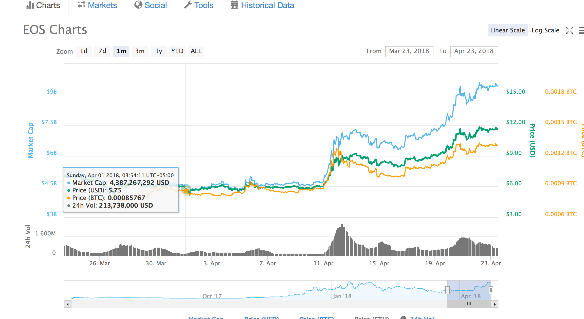Set zoom to 7d
584x319 pixels.
point(102,51)
